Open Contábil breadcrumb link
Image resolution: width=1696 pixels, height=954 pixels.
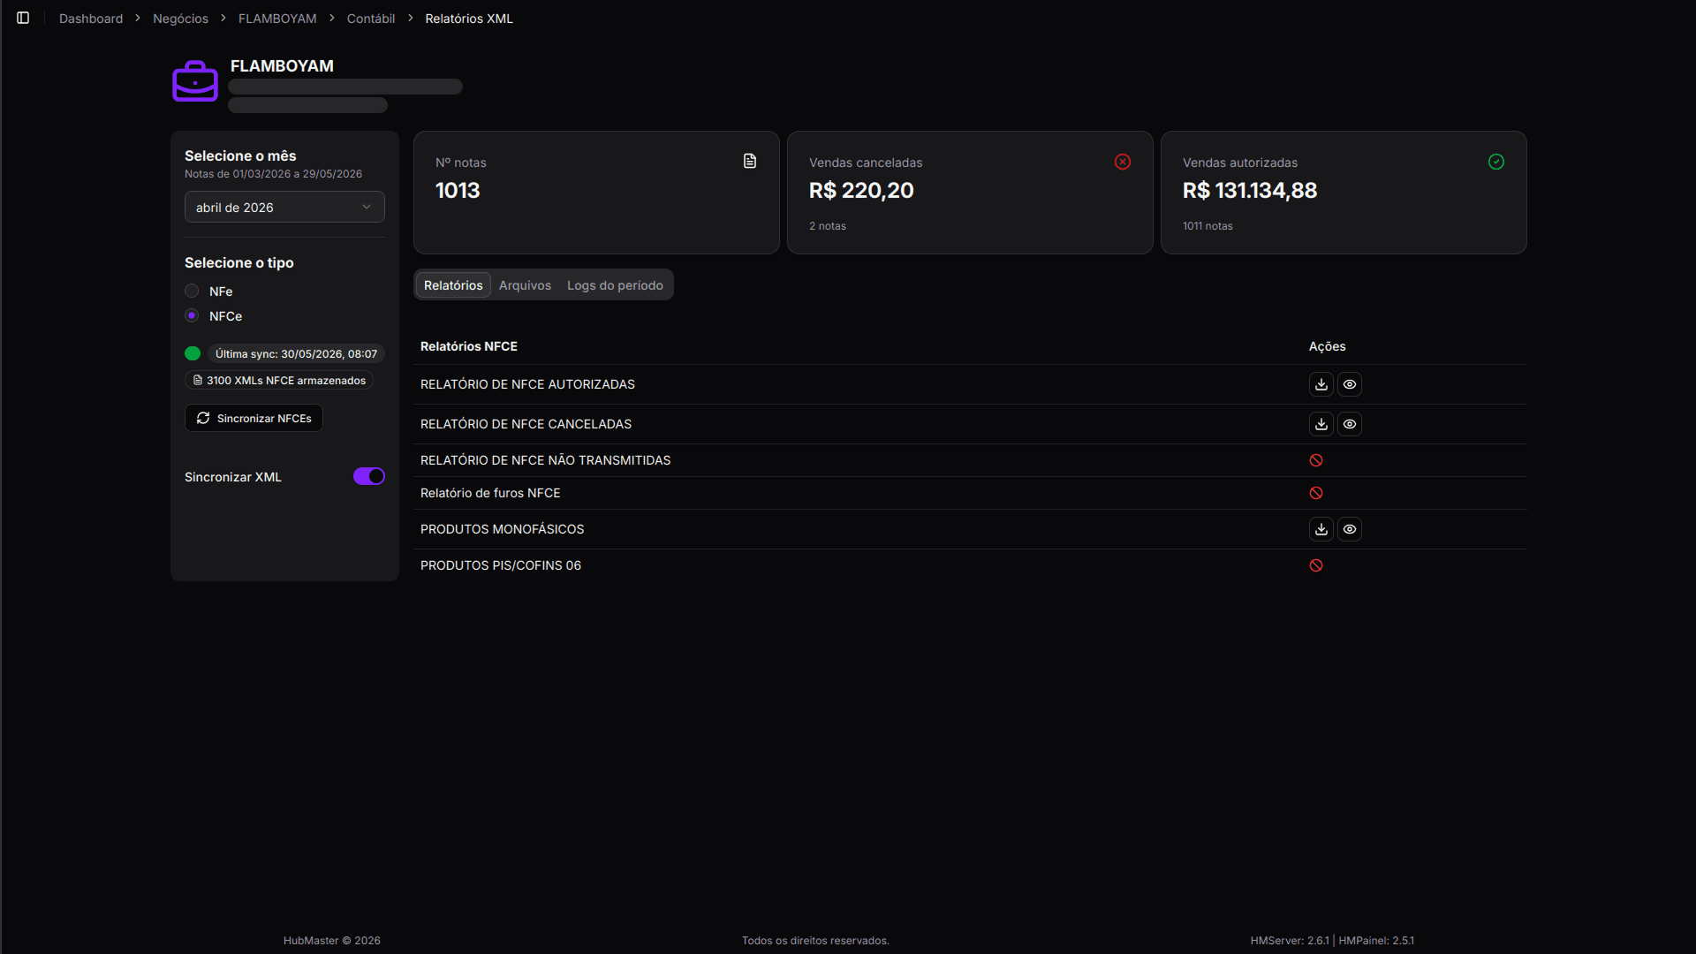click(x=371, y=19)
